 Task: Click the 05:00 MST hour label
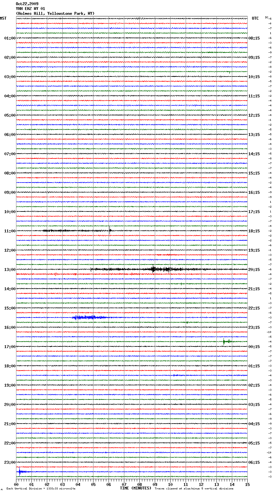coord(10,115)
